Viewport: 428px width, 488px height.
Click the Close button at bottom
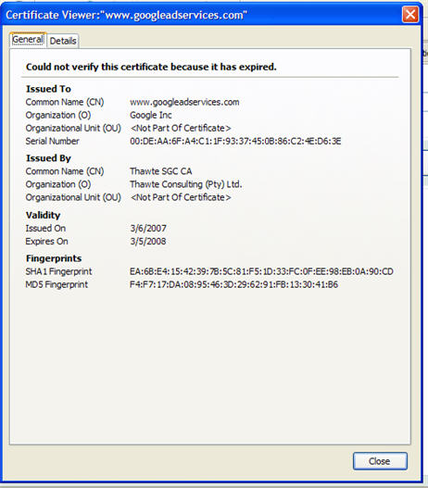coord(380,461)
